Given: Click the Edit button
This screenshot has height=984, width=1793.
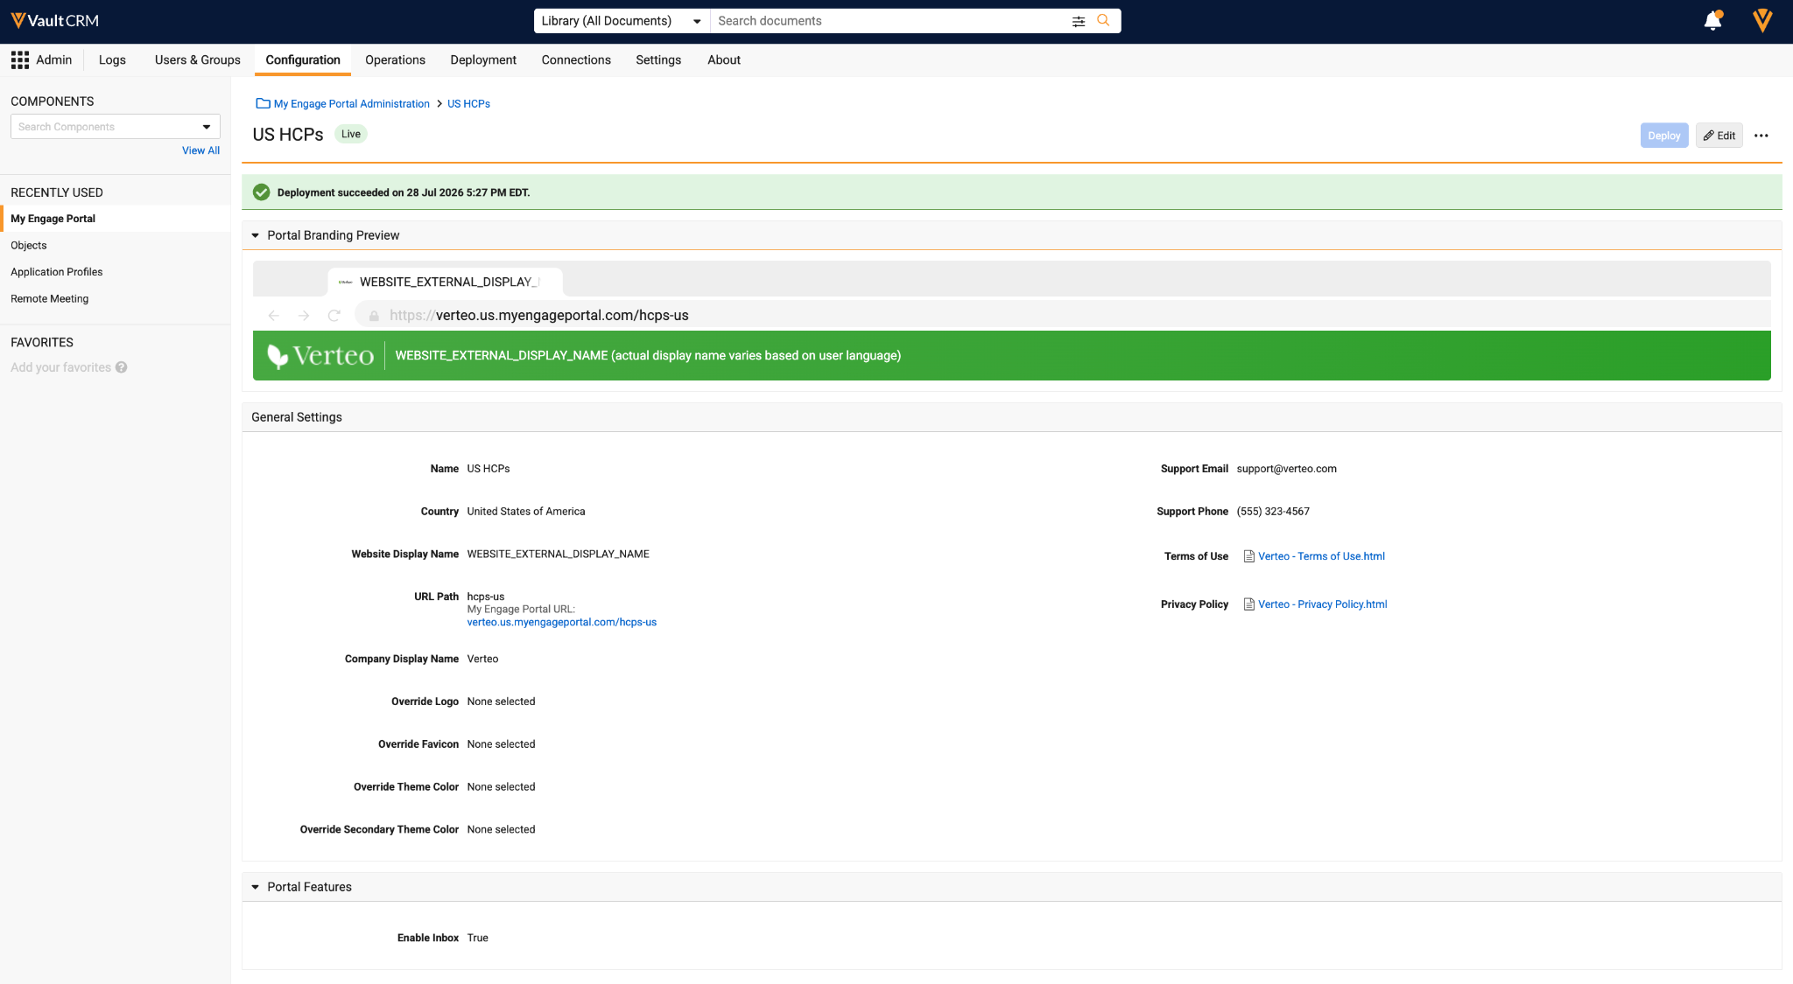Looking at the screenshot, I should [x=1719, y=136].
